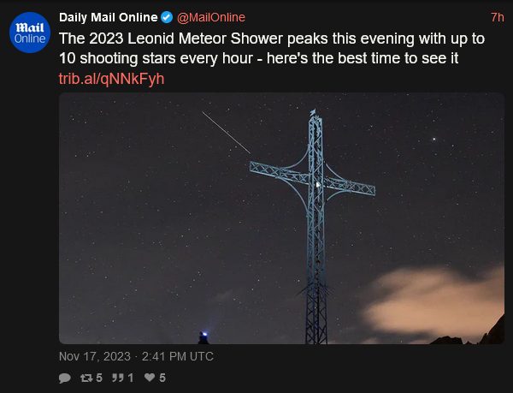Open the trib.al/qNNkFyh link
This screenshot has width=513, height=393.
click(111, 79)
